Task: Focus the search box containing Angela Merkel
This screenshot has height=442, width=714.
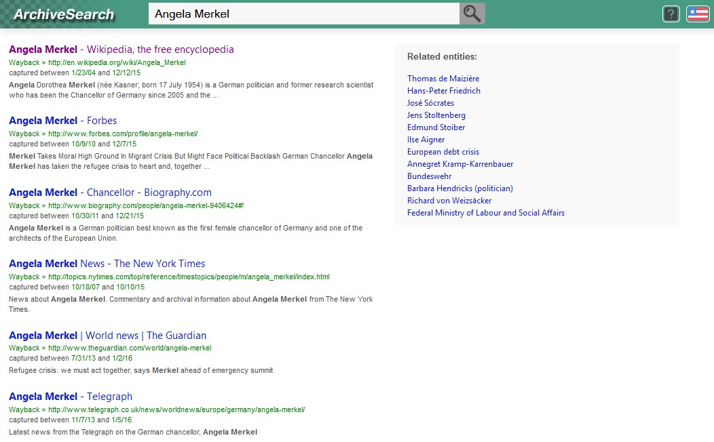Action: [304, 14]
